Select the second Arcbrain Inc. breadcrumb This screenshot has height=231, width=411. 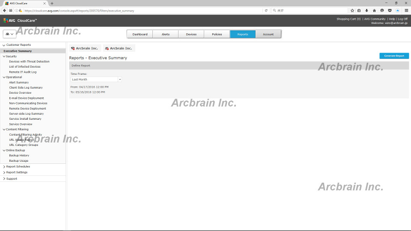(119, 48)
